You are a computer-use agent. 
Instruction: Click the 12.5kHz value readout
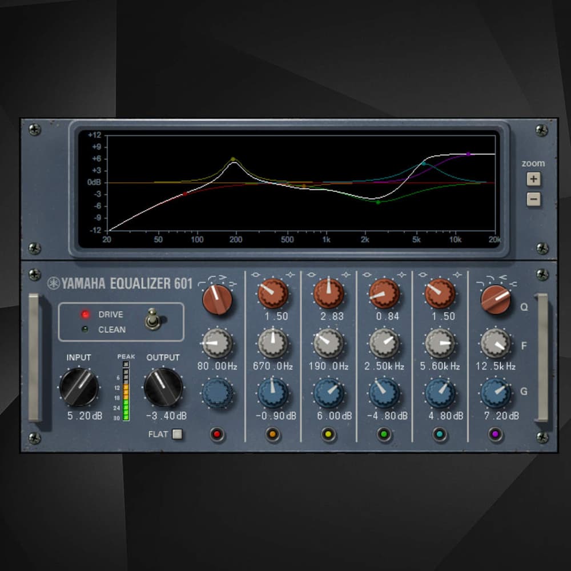point(496,366)
